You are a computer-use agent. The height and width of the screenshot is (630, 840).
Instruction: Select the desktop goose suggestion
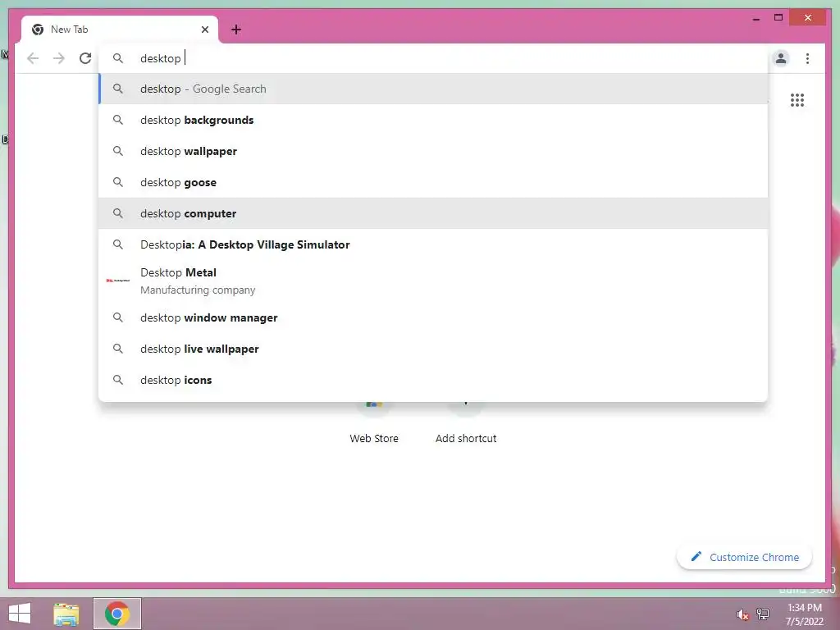(433, 182)
